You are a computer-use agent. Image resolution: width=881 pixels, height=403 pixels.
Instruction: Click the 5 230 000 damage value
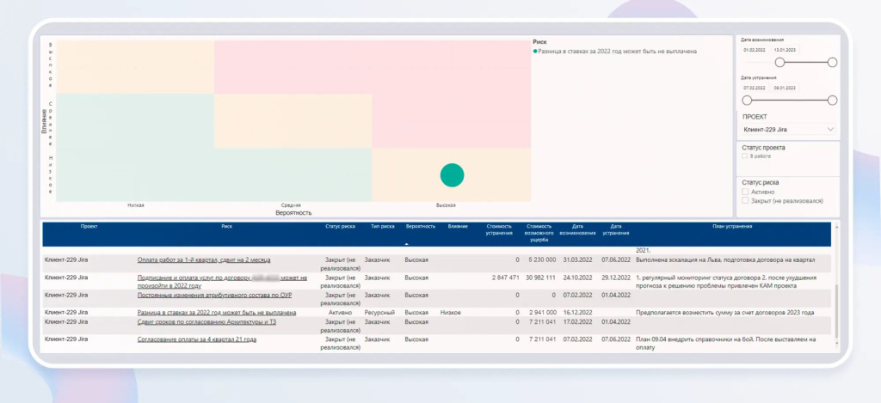tap(543, 260)
